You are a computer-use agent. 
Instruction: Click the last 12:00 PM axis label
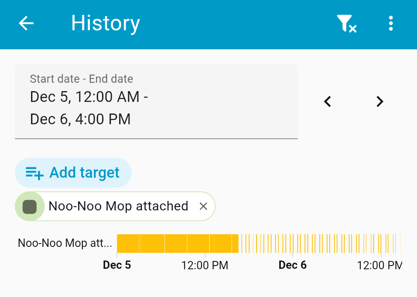[x=379, y=265]
